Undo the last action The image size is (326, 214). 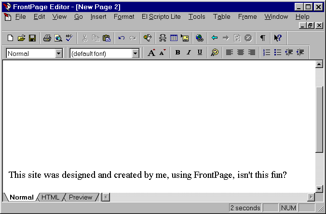click(122, 38)
